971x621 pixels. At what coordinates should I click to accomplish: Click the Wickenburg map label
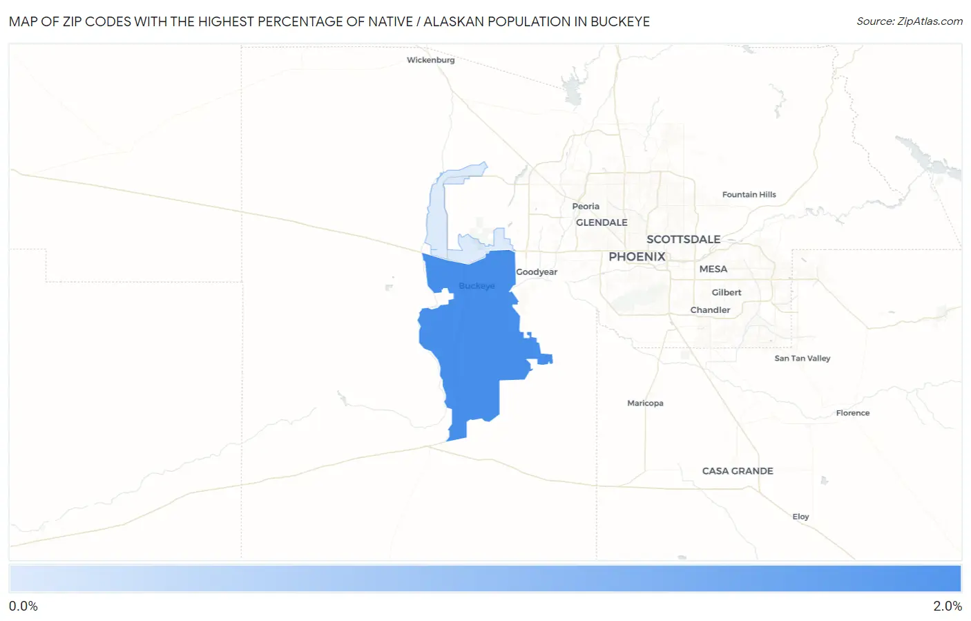coord(430,60)
